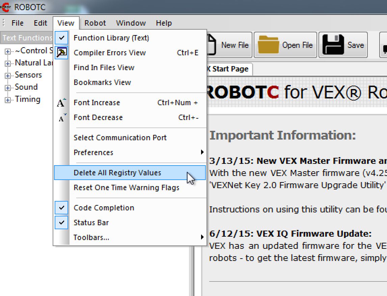Image resolution: width=387 pixels, height=296 pixels.
Task: Click the 'Important Information:' heading
Action: (x=283, y=136)
